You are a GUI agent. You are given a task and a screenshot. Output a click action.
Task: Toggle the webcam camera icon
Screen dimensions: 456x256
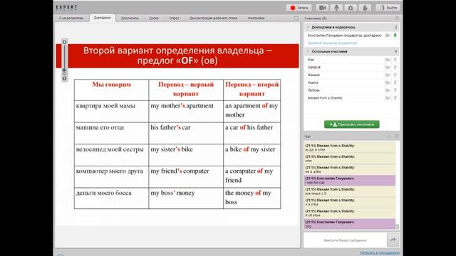(x=322, y=8)
